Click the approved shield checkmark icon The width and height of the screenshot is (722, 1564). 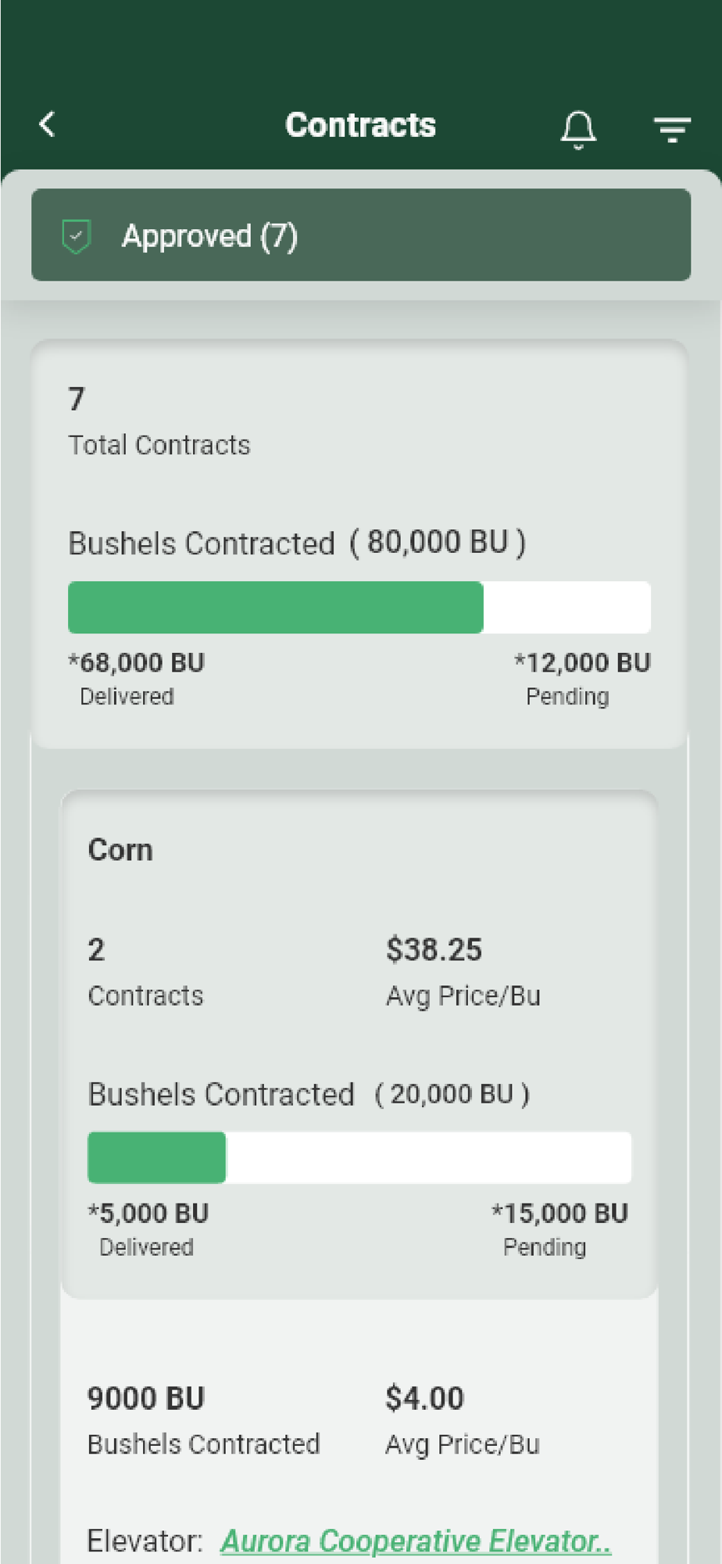click(77, 236)
